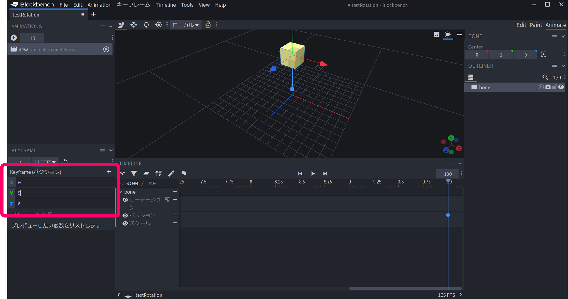
Task: Open the timeline marker flag tool
Action: coord(184,173)
